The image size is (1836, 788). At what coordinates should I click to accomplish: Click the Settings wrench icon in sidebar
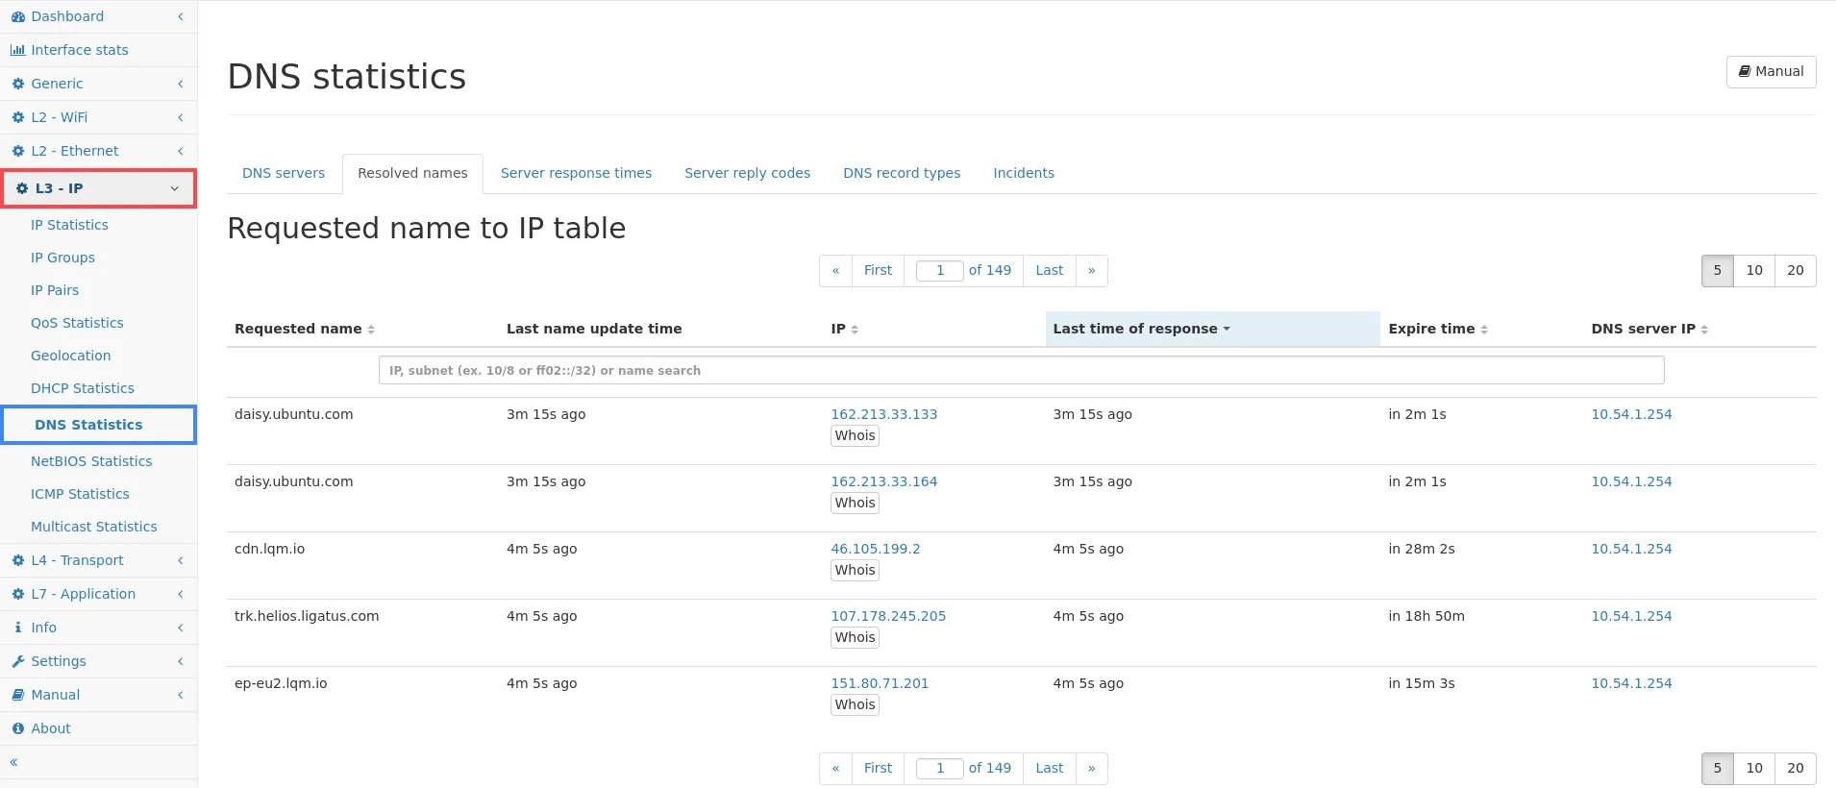point(17,661)
